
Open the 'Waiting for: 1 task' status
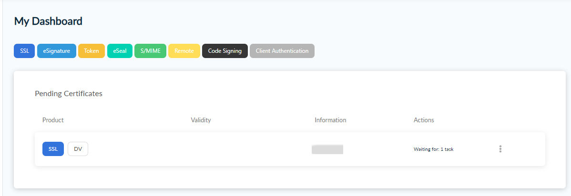tap(433, 149)
